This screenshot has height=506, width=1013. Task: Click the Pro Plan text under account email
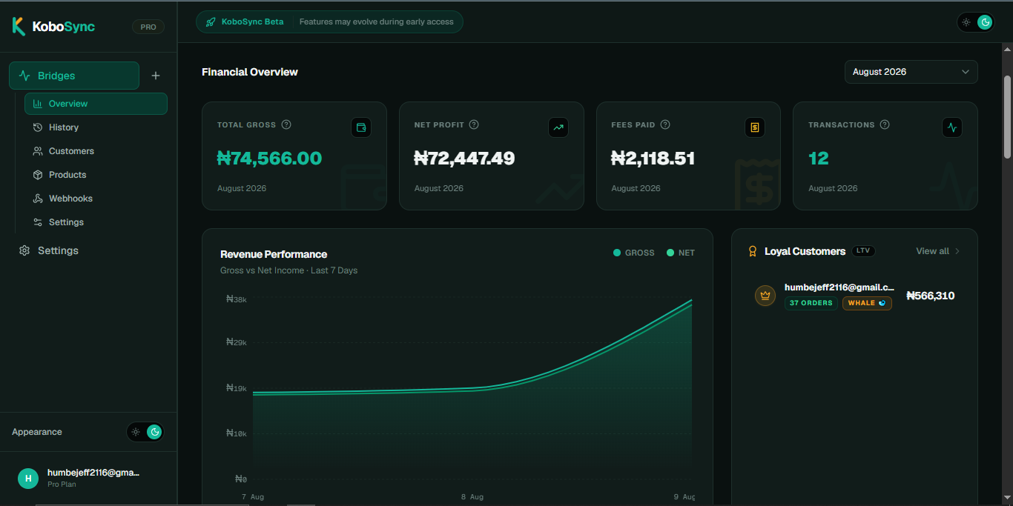pos(62,485)
